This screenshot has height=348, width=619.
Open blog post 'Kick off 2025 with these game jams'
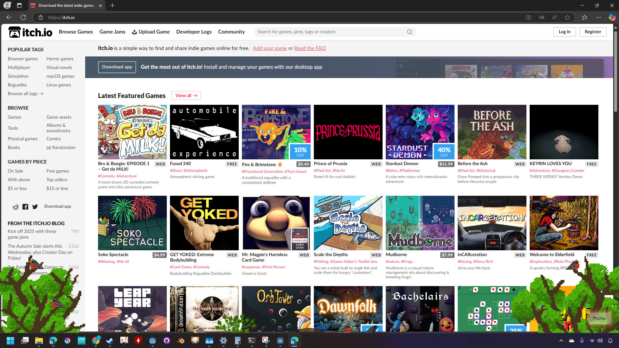pyautogui.click(x=32, y=234)
